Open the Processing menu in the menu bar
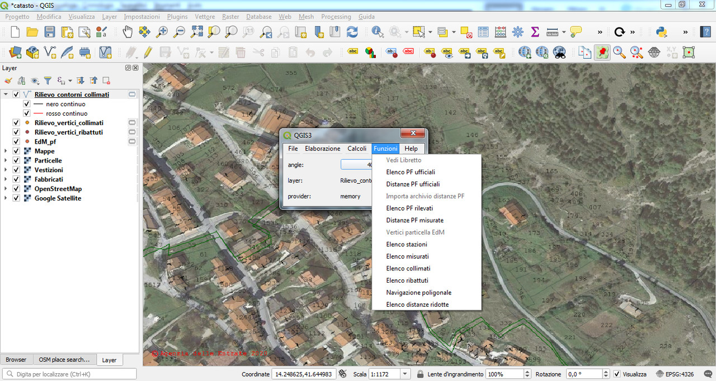This screenshot has width=716, height=381. [336, 17]
